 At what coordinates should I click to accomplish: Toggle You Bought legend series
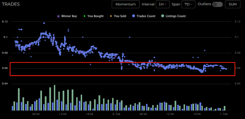94,16
